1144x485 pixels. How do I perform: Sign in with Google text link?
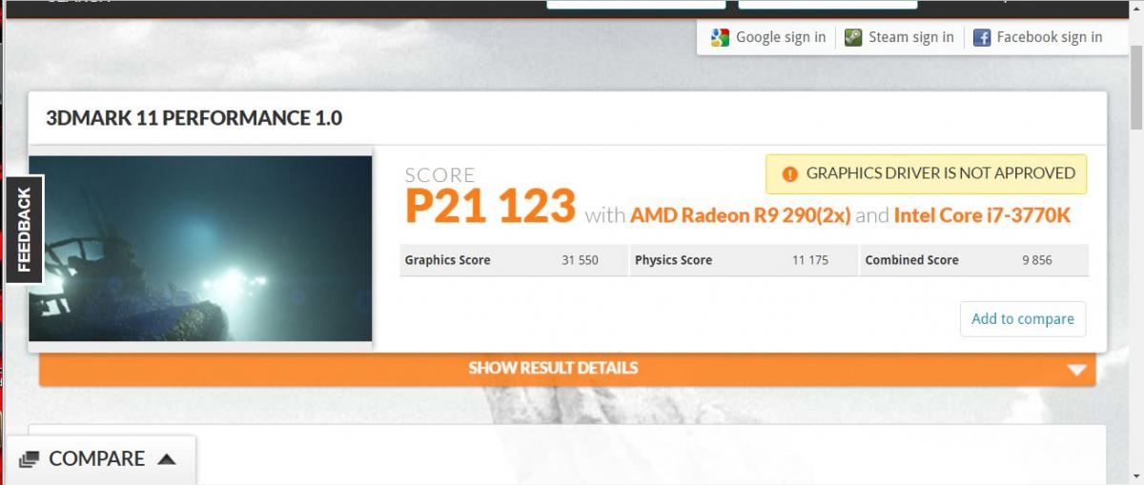(x=781, y=37)
